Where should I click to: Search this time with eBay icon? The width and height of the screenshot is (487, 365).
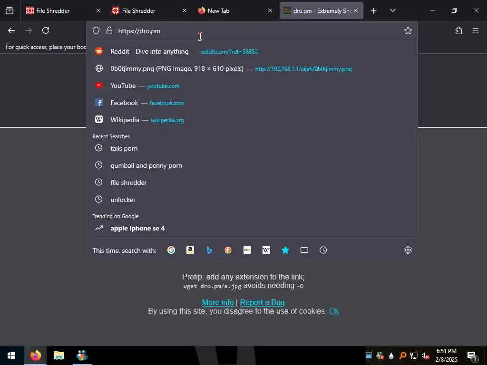pos(247,250)
